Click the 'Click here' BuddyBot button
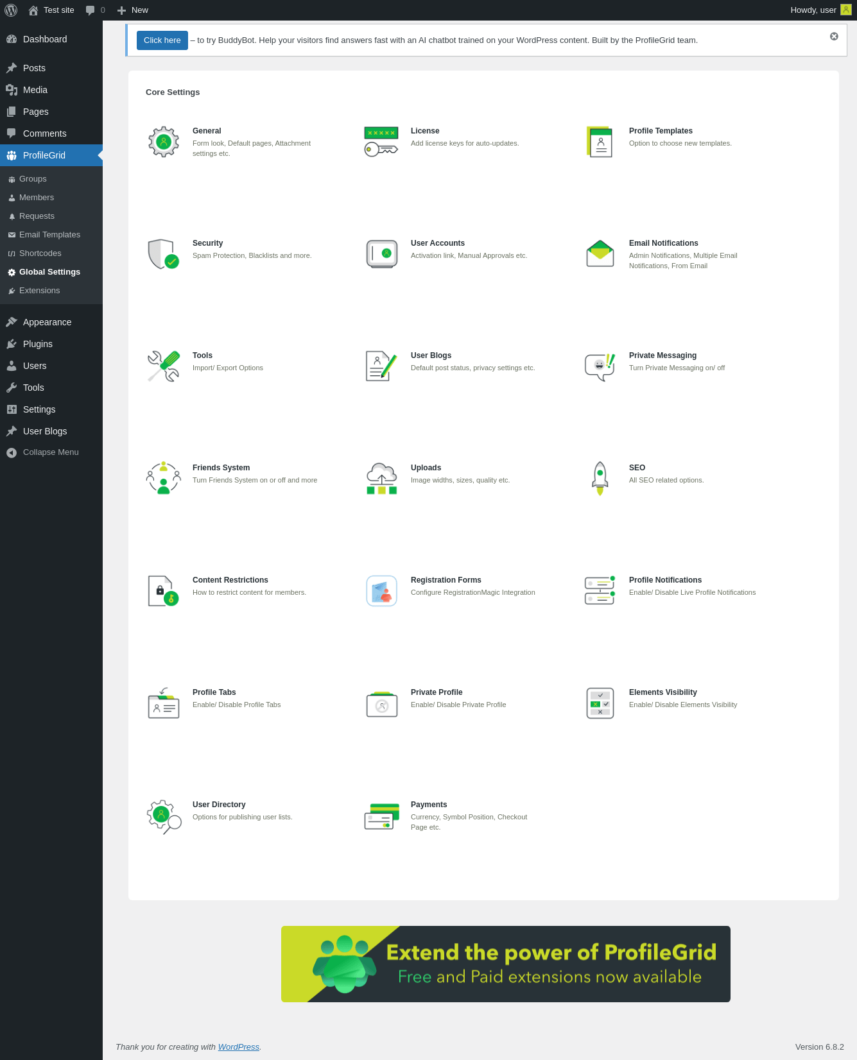 tap(162, 40)
